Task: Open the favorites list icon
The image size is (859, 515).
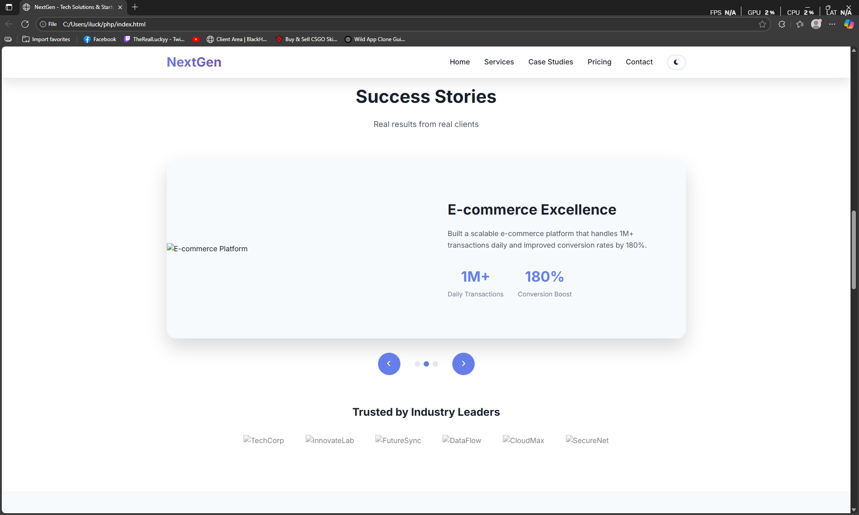Action: click(800, 24)
